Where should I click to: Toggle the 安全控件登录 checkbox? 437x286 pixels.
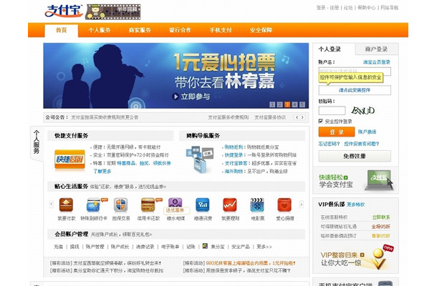(x=320, y=121)
